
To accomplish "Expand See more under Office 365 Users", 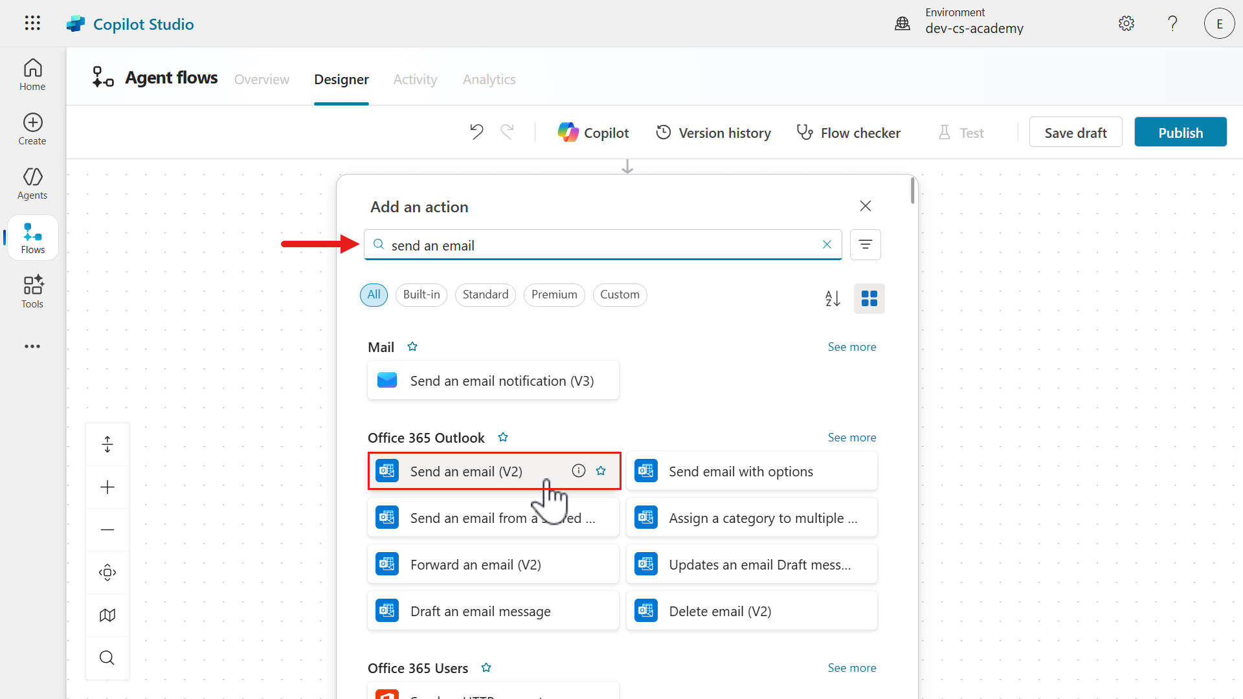I will pyautogui.click(x=851, y=667).
